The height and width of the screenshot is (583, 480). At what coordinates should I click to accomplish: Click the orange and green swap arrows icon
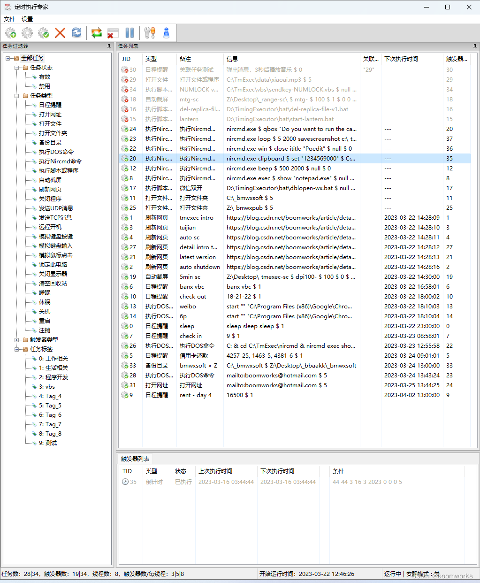coord(97,33)
